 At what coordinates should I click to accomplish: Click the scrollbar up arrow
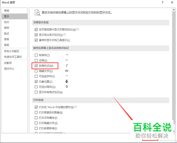[173, 10]
